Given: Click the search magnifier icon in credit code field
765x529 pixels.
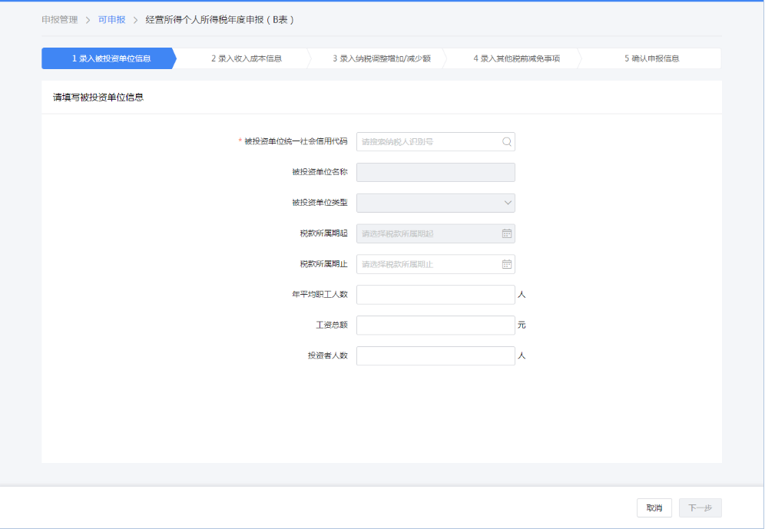Looking at the screenshot, I should click(507, 141).
